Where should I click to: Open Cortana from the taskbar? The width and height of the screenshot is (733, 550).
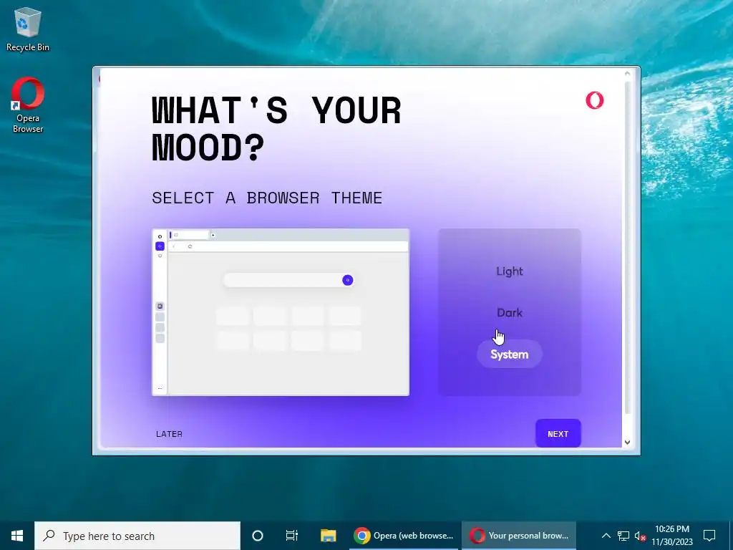[258, 536]
